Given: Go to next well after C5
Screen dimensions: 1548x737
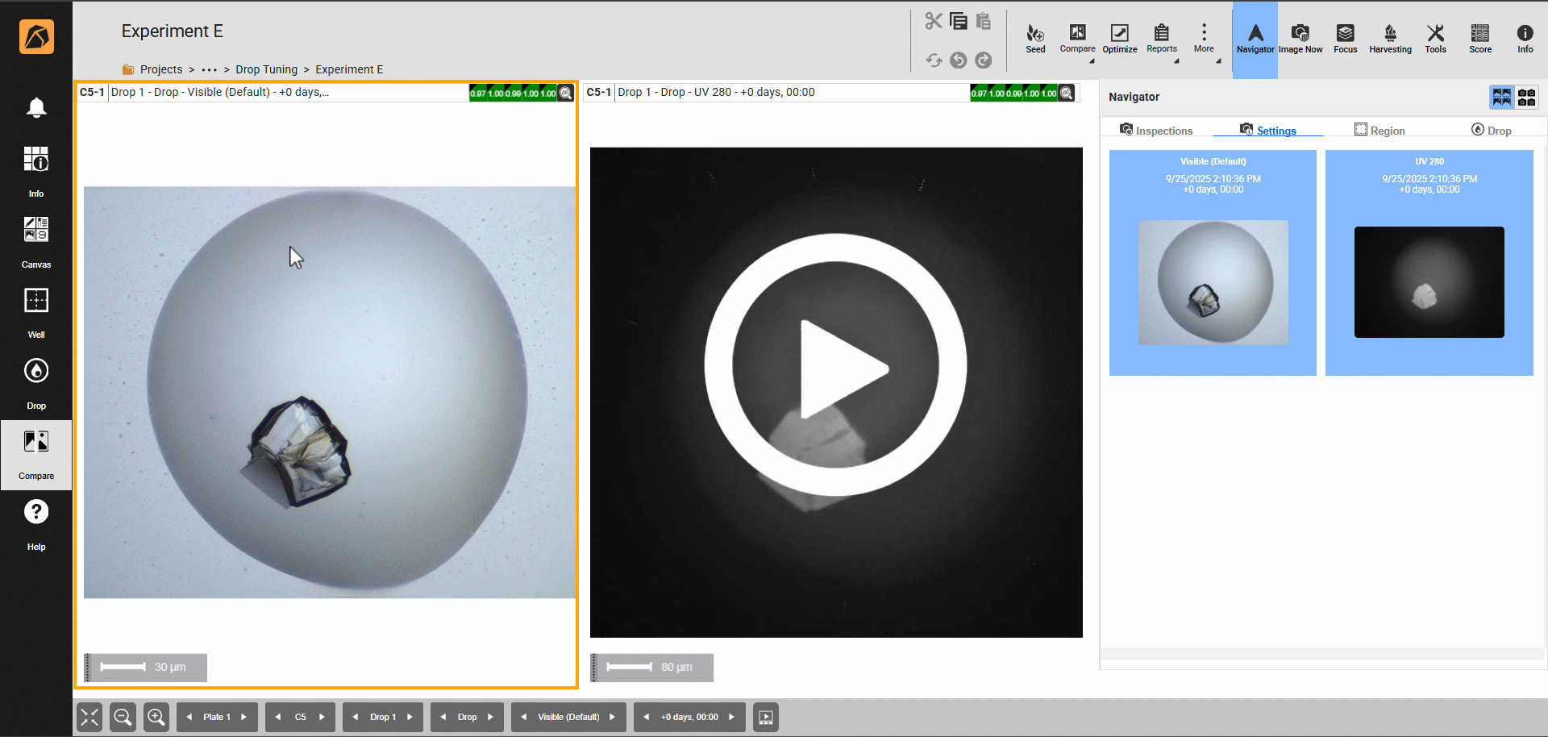Looking at the screenshot, I should point(322,717).
